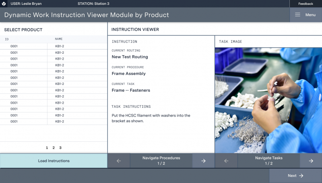
Task: Click the Navigate Tasks 1/2 label
Action: pyautogui.click(x=268, y=161)
